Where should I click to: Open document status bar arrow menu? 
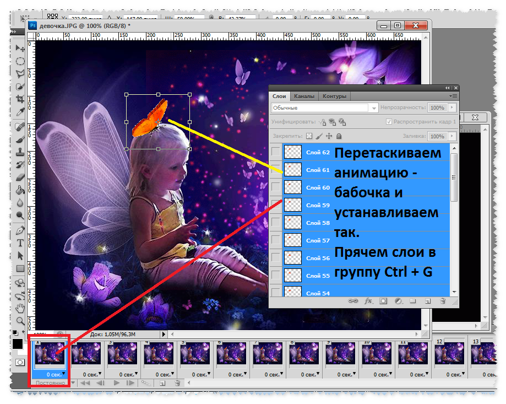tap(164, 334)
